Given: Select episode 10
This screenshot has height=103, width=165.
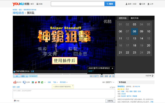Looking at the screenshot, I should 148,31.
